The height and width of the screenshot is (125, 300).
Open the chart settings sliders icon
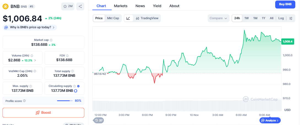point(291,18)
